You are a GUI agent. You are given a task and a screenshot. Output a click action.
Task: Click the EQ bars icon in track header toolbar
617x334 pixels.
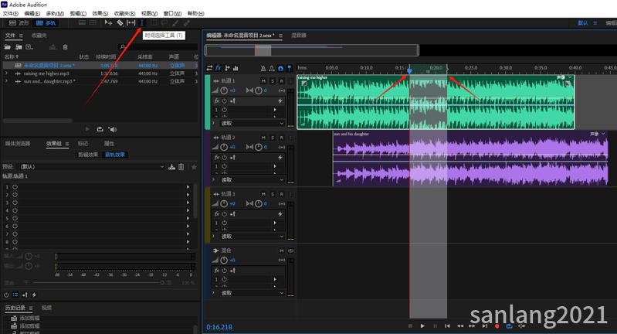click(236, 68)
